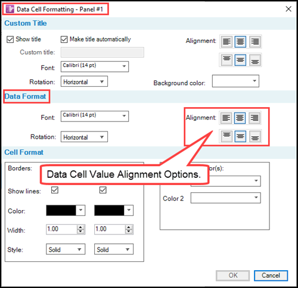Click the OK button
Viewport: 298px width, 288px height.
pyautogui.click(x=232, y=276)
